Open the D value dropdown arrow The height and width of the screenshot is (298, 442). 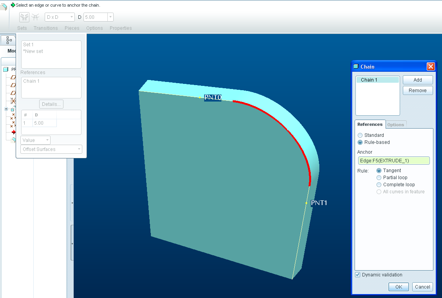point(110,17)
